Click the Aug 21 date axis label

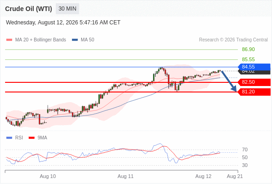pos(235,176)
